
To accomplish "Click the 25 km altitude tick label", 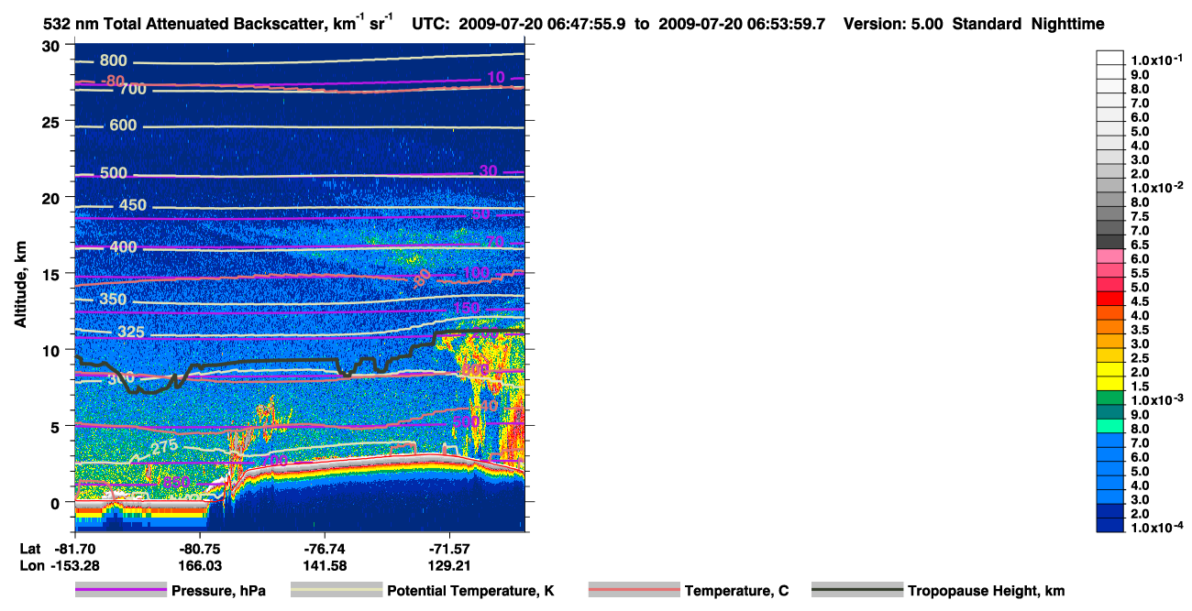I will coord(52,122).
